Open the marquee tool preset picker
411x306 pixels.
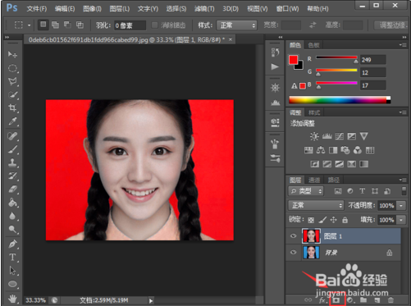point(29,25)
